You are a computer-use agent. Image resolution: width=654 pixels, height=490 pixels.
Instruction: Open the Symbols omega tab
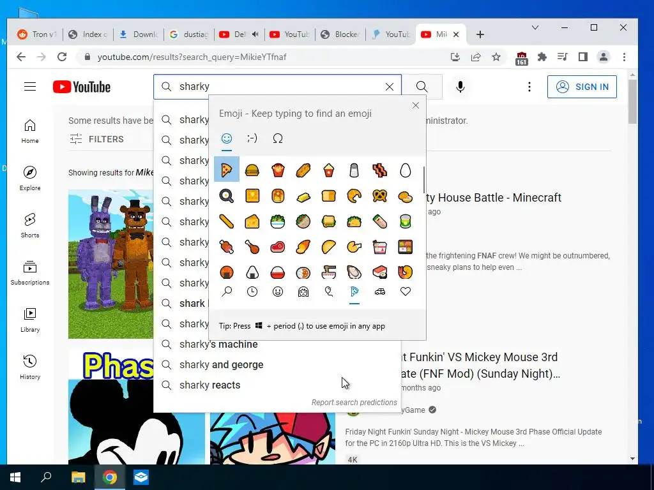point(278,138)
